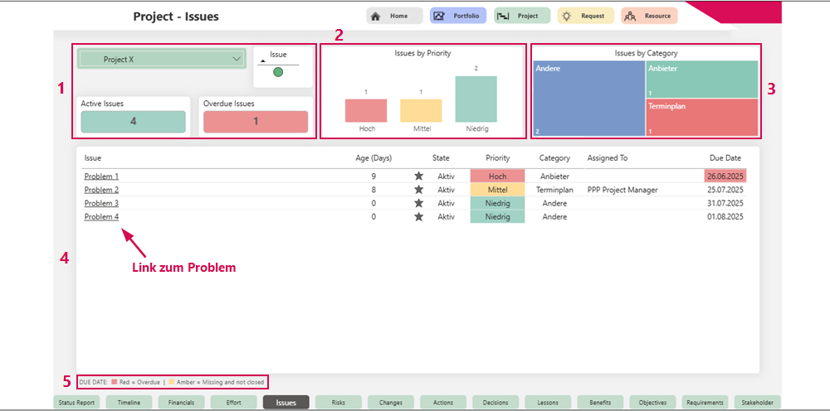Click the star icon in Problem 1 row

(x=418, y=176)
